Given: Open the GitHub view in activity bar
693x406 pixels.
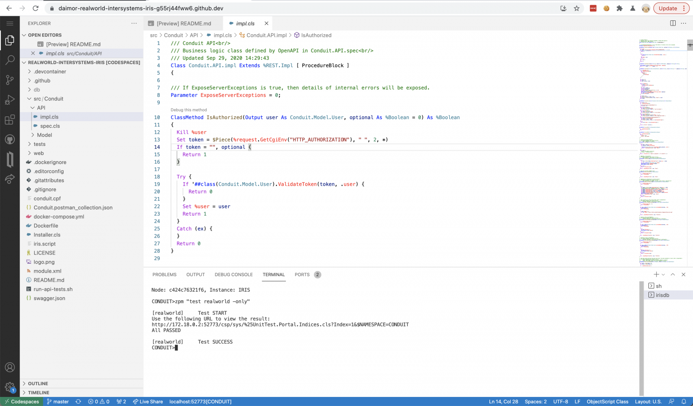Looking at the screenshot, I should [10, 139].
